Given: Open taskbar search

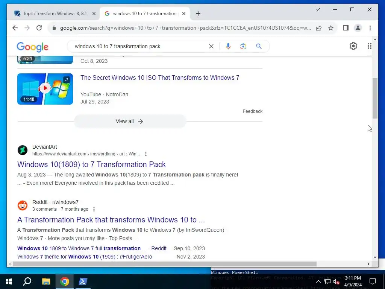Looking at the screenshot, I should (x=27, y=281).
